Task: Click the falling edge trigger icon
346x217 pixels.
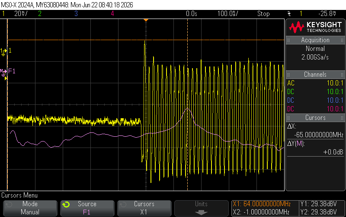Action: tap(289, 14)
